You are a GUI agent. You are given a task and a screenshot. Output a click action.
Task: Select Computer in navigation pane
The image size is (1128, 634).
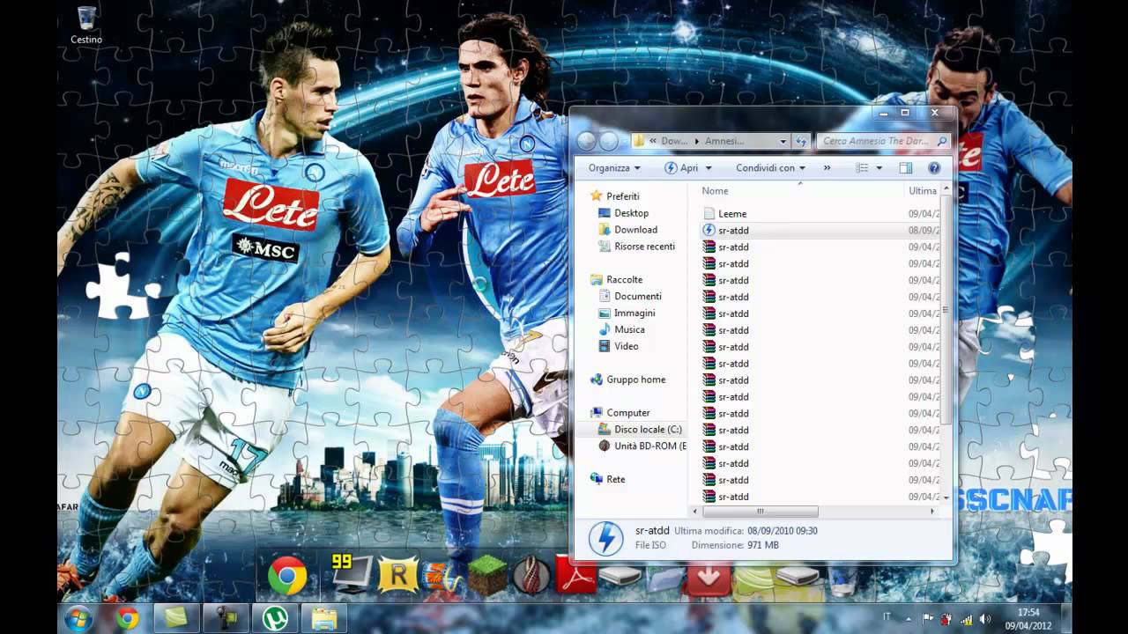[x=627, y=412]
